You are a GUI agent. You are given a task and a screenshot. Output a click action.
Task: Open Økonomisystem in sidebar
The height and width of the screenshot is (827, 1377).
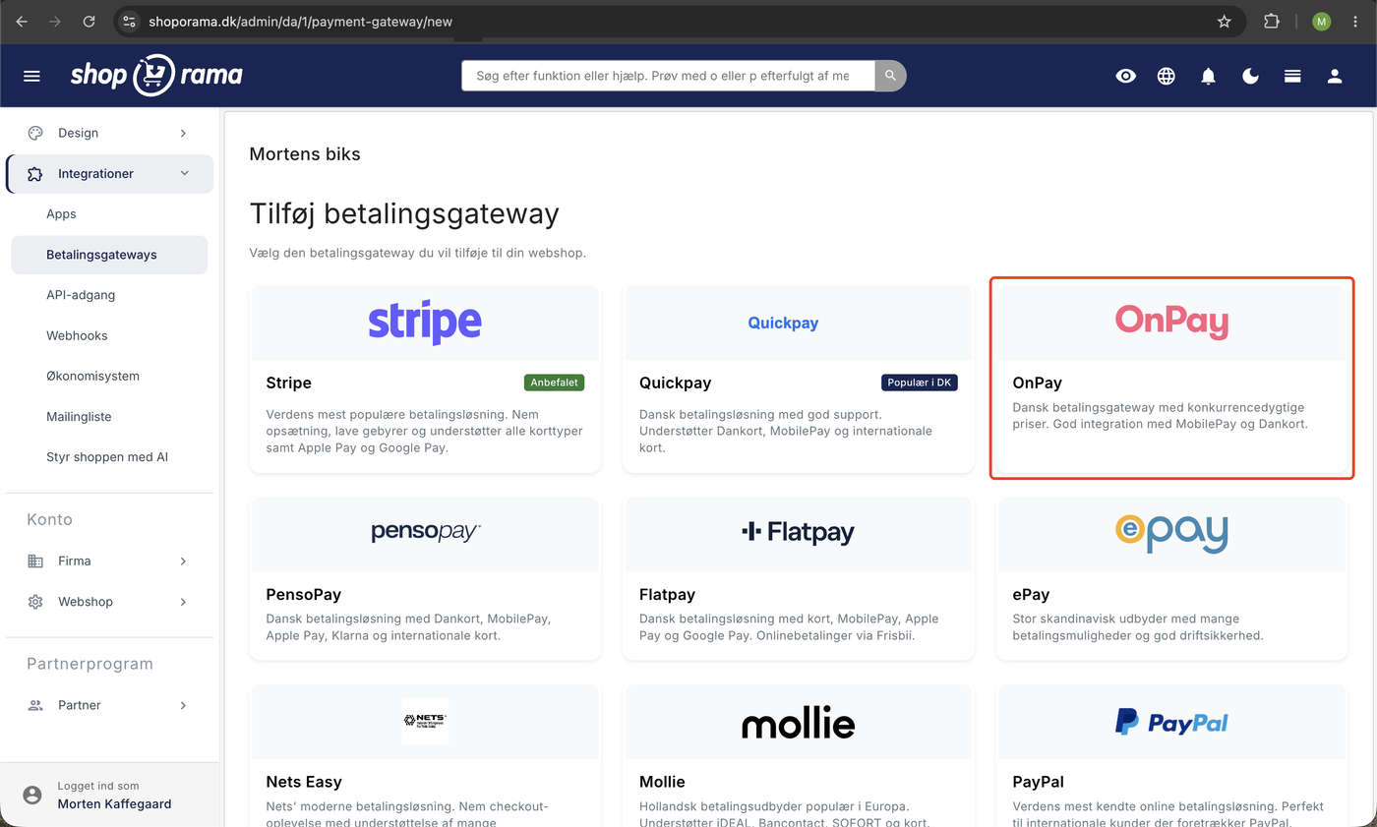pos(92,377)
